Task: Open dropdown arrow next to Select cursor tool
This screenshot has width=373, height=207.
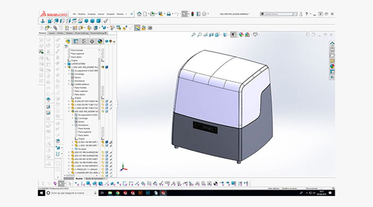Action: [189, 14]
